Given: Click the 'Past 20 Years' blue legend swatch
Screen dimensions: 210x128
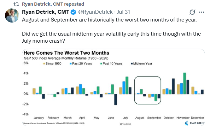Looking at the screenshot, I should pyautogui.click(x=71, y=64).
